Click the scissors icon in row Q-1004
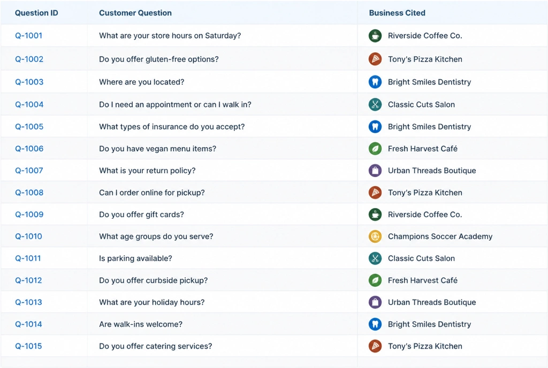This screenshot has height=368, width=548. [x=375, y=104]
